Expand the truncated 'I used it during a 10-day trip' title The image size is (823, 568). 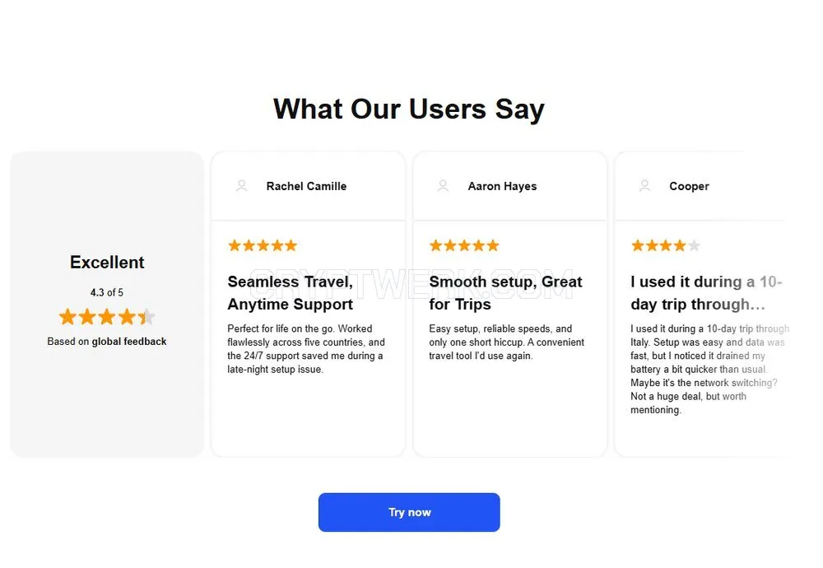pyautogui.click(x=706, y=293)
